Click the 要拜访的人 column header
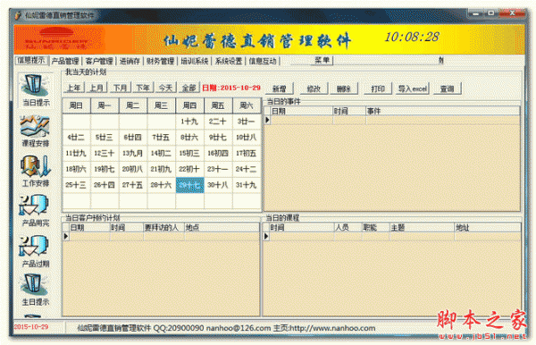 [163, 227]
